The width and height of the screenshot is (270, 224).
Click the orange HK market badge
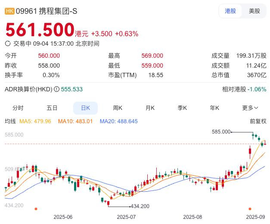click(x=9, y=11)
